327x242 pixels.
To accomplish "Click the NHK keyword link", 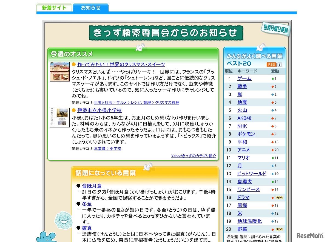I will click(x=242, y=126).
